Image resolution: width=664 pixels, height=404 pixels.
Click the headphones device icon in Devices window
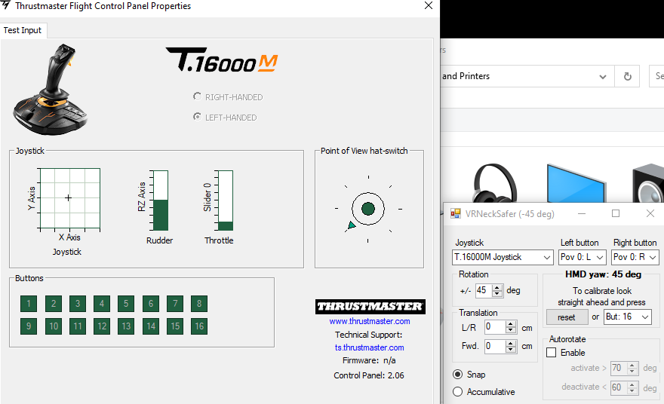494,182
